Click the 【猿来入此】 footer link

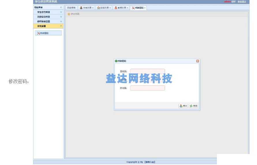click(150, 162)
